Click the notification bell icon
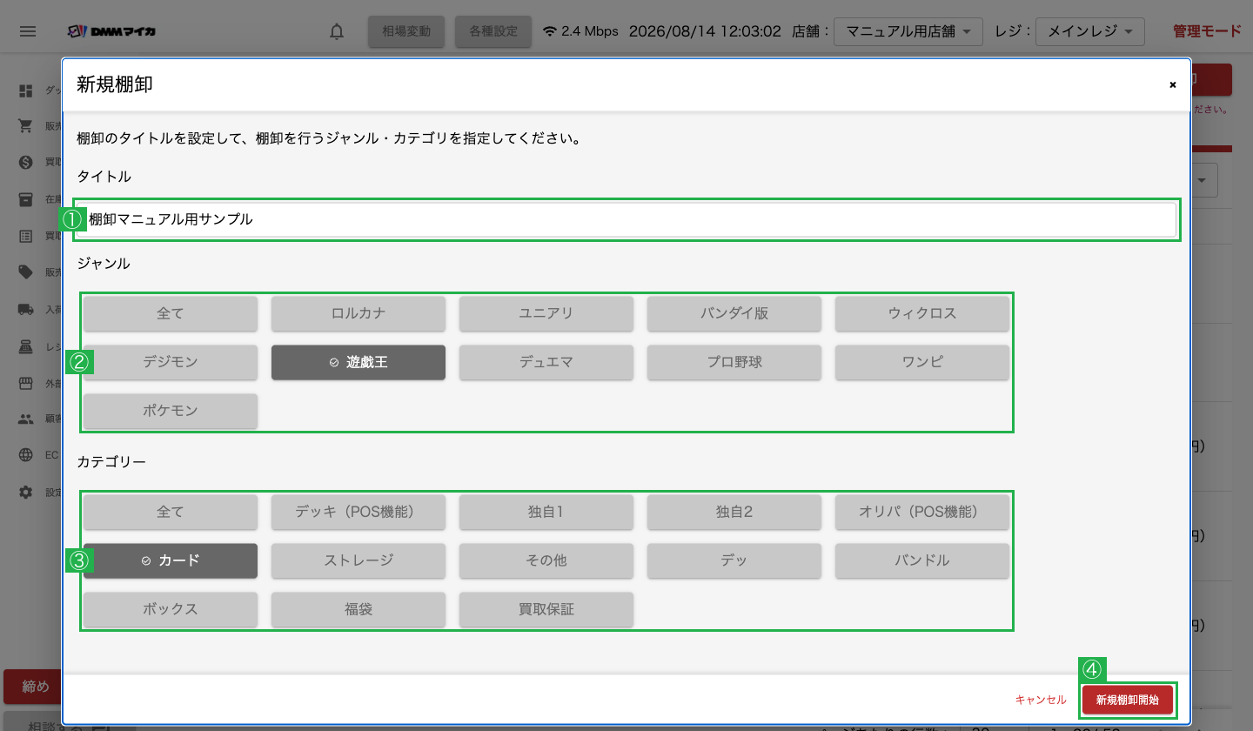1253x731 pixels. tap(337, 31)
